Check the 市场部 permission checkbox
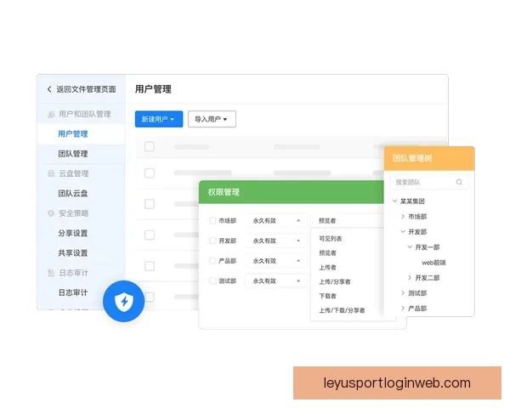This screenshot has height=408, width=510. (x=212, y=221)
